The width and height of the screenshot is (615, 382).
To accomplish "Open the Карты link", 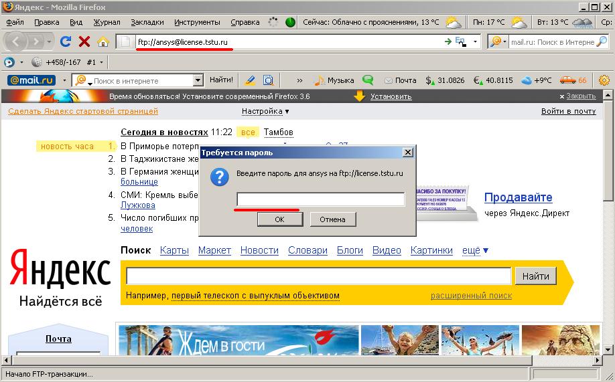I will click(174, 250).
